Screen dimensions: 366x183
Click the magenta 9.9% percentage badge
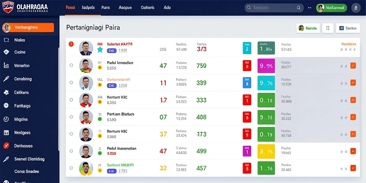click(266, 66)
